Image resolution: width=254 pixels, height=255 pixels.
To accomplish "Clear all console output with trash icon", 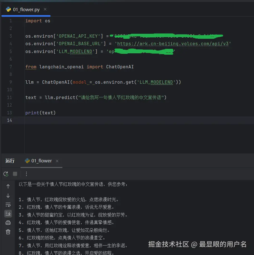I will coord(8,232).
